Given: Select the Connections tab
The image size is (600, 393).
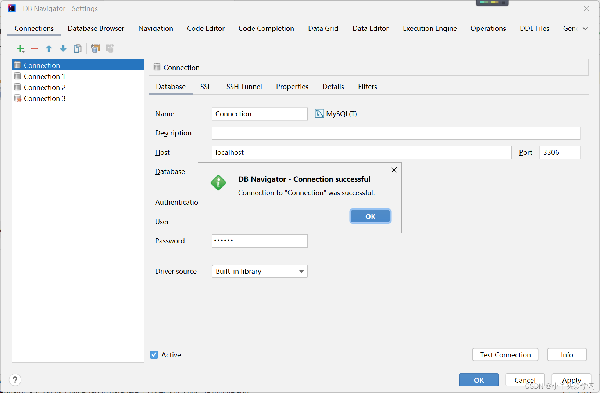Looking at the screenshot, I should point(34,29).
